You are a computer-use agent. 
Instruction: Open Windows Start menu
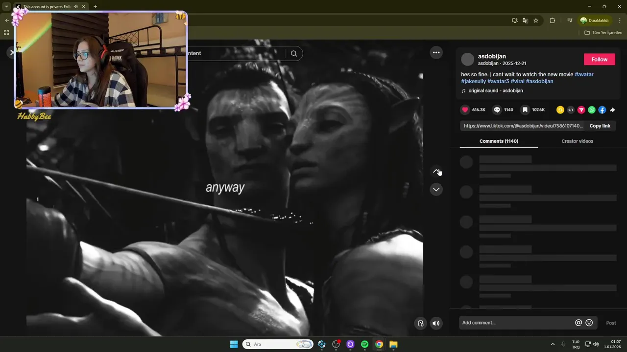tap(234, 344)
